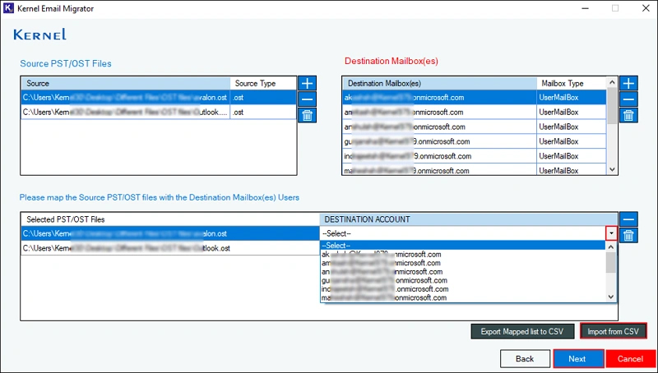The image size is (658, 373).
Task: Delete all source files with trash icon
Action: click(307, 115)
